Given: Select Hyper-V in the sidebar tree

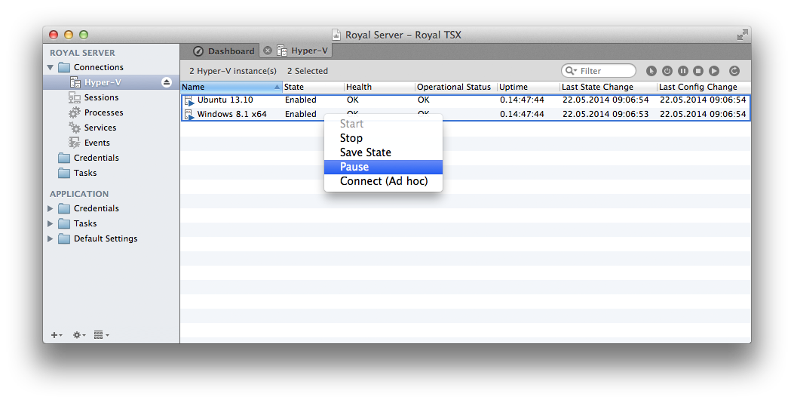Looking at the screenshot, I should (103, 82).
